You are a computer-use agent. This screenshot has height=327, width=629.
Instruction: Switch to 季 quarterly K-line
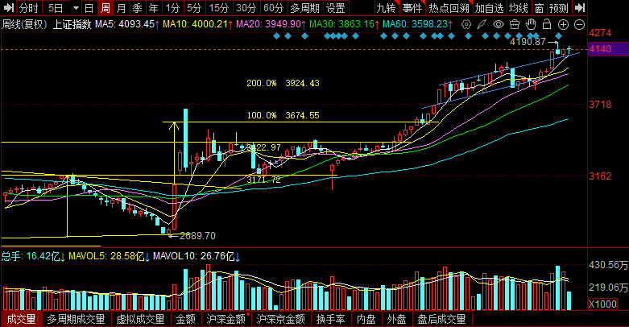(137, 8)
